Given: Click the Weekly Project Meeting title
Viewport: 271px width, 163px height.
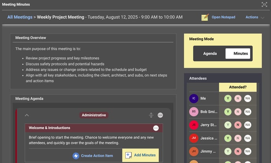Looking at the screenshot, I should pos(61,17).
